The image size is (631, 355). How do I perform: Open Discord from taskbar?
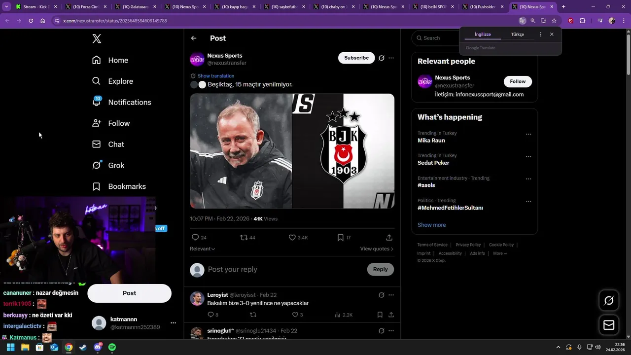(x=98, y=347)
